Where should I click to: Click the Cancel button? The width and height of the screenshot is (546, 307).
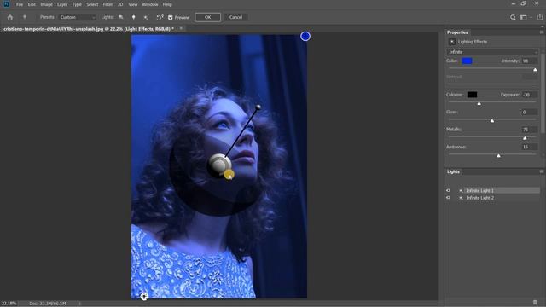point(235,17)
